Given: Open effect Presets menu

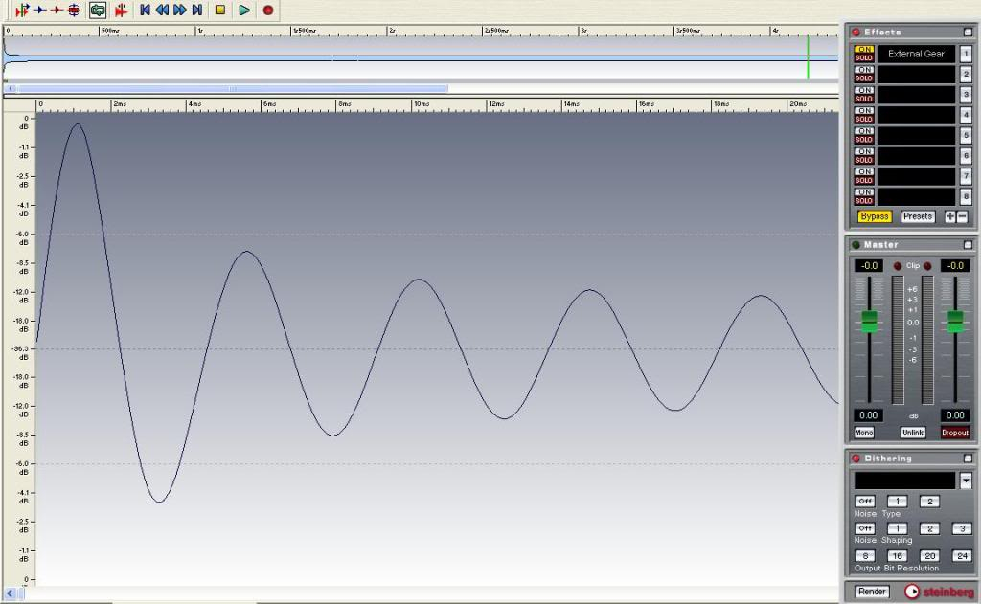Looking at the screenshot, I should pyautogui.click(x=918, y=216).
